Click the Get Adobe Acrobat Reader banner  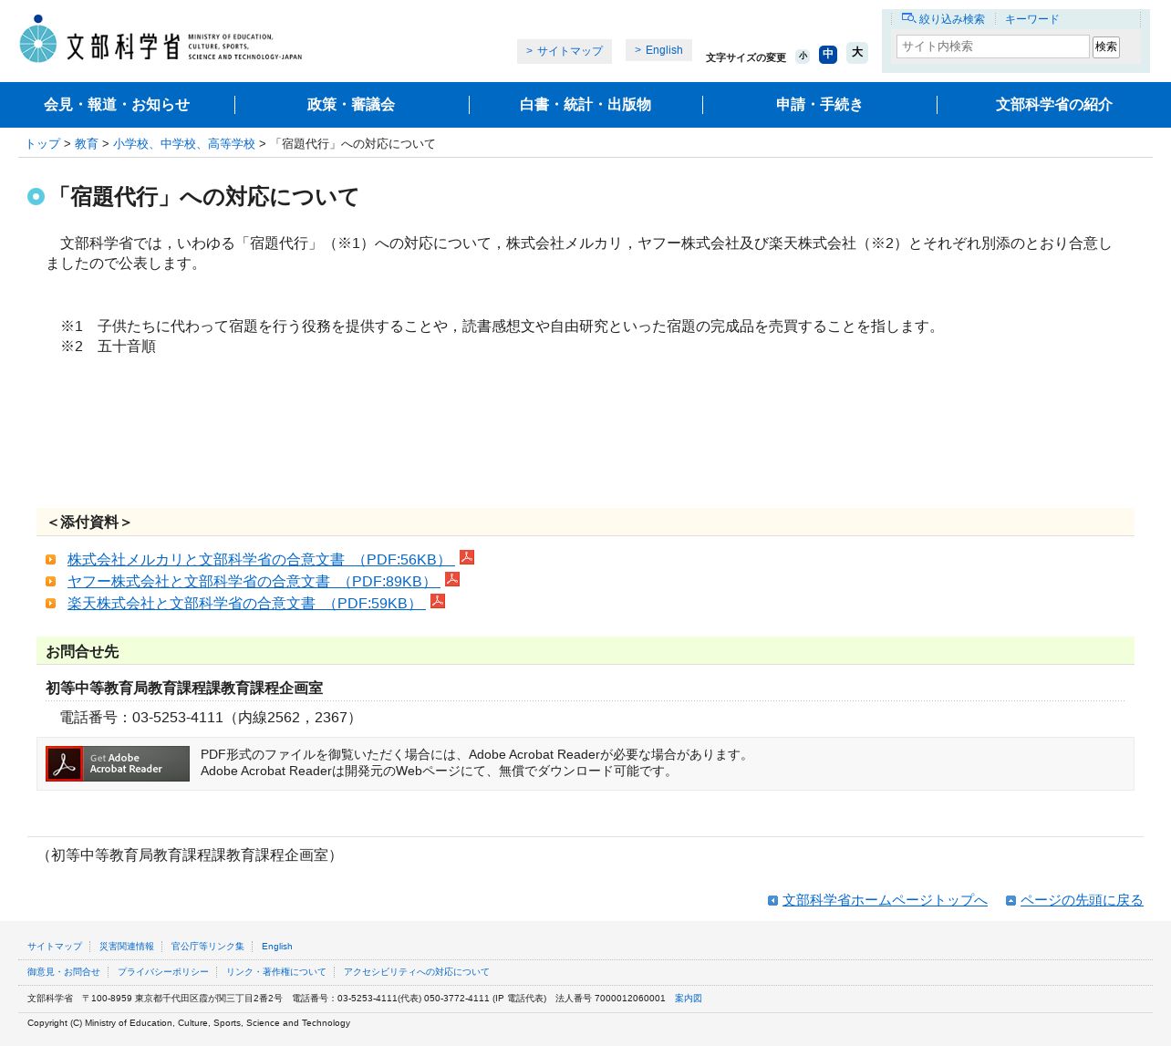[x=118, y=764]
